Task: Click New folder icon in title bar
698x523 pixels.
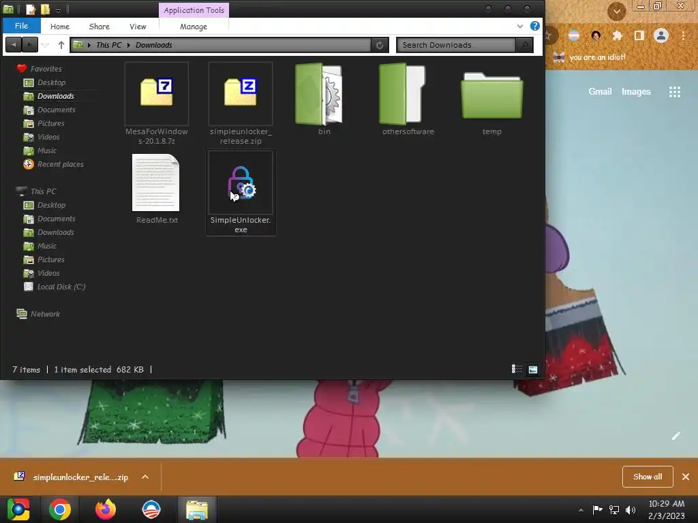Action: coord(45,9)
